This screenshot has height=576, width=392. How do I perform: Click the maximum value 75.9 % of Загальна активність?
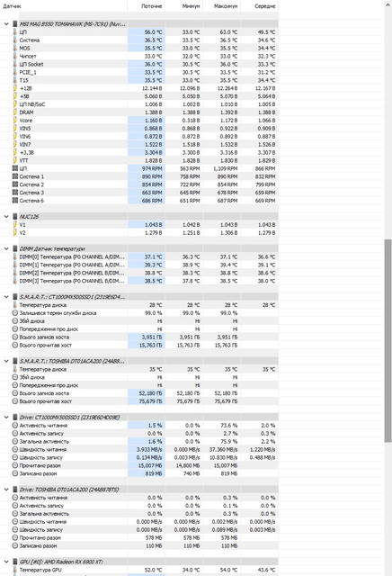pyautogui.click(x=230, y=442)
